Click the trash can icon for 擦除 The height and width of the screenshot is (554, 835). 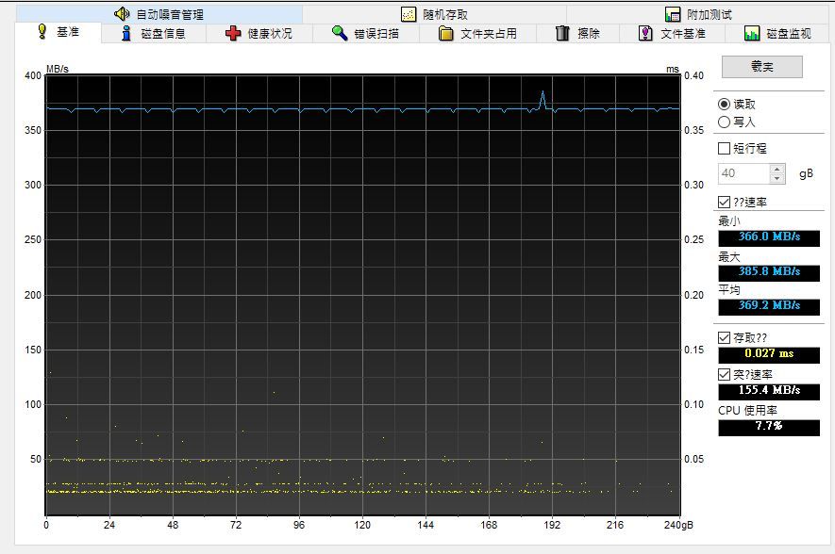562,34
